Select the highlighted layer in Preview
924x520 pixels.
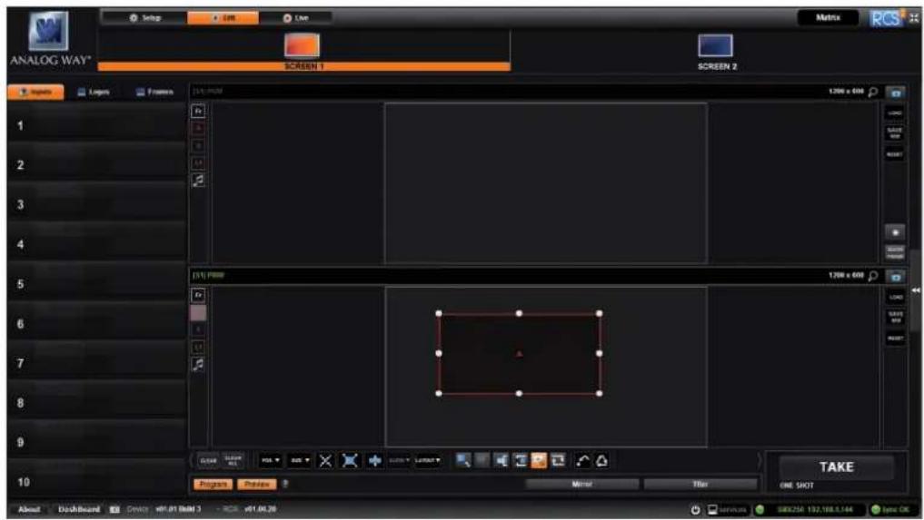coord(199,313)
